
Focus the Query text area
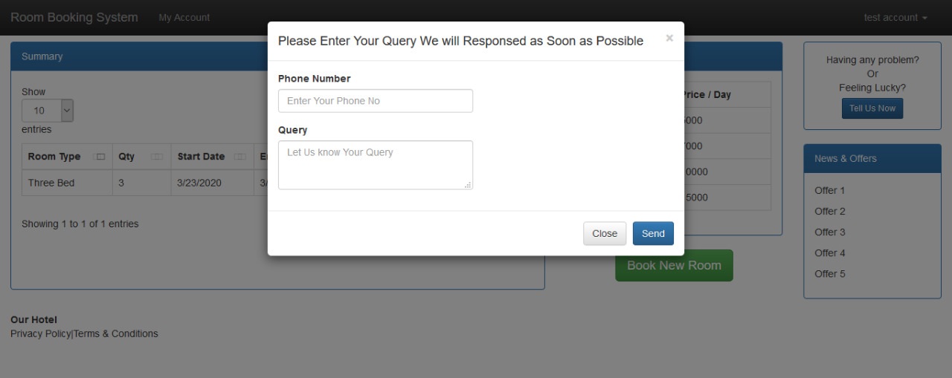click(375, 164)
